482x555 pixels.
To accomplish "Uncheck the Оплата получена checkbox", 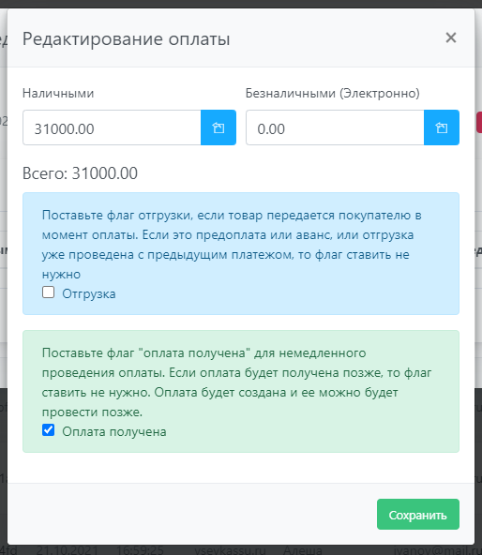I will pos(48,430).
